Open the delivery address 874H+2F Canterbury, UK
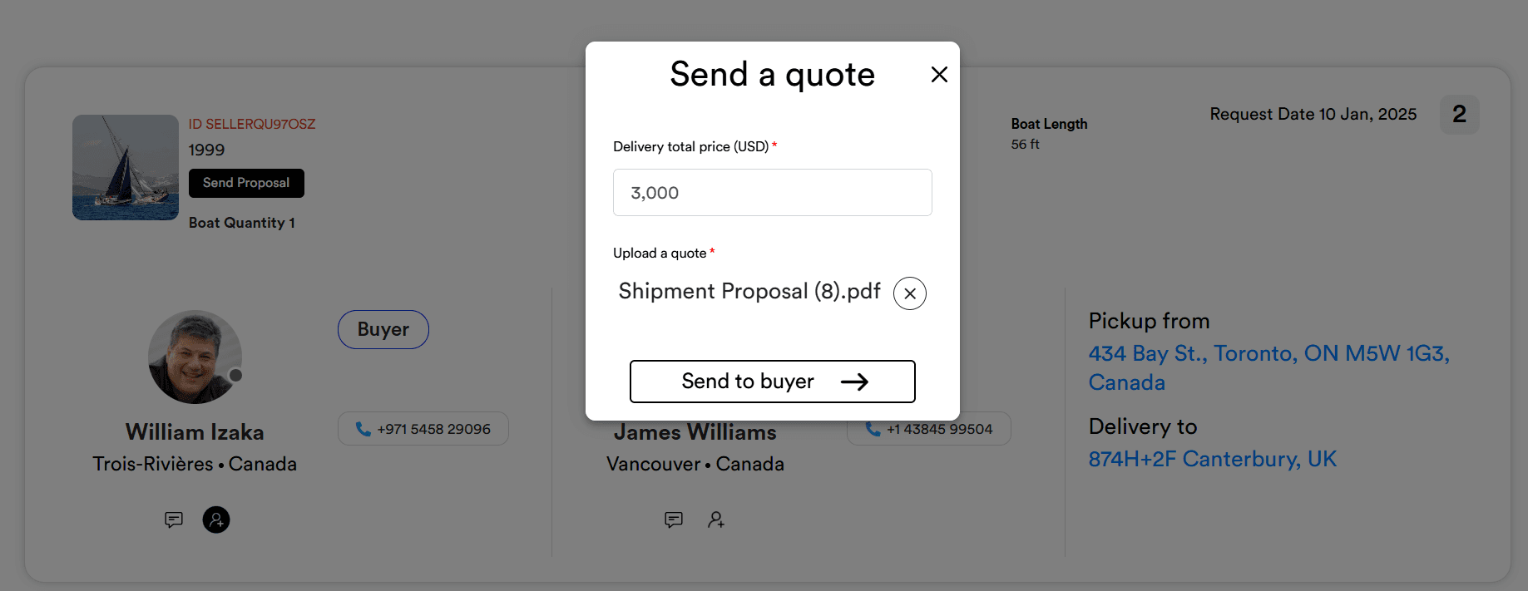1528x591 pixels. coord(1212,458)
